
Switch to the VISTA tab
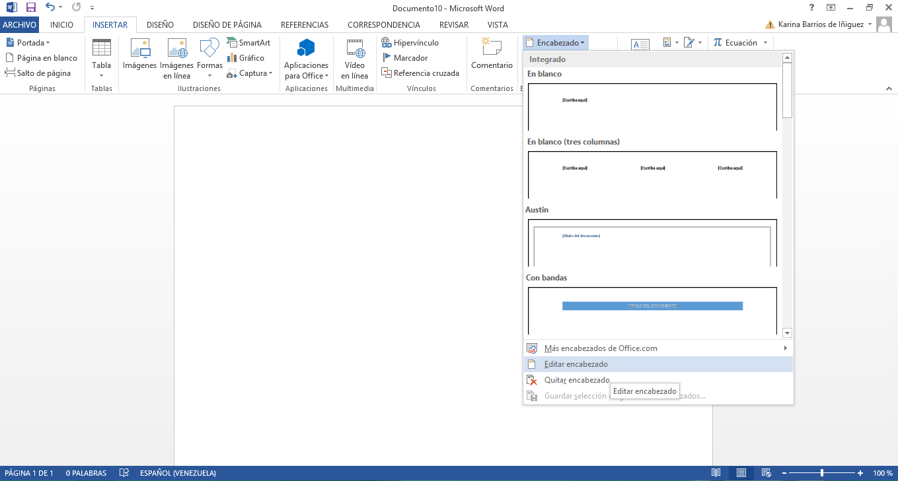498,24
